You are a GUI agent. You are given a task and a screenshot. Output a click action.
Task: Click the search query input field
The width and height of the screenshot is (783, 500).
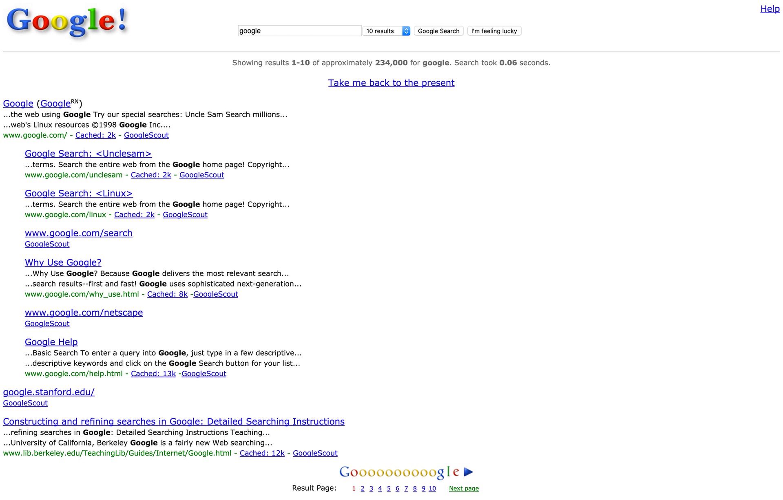point(299,31)
